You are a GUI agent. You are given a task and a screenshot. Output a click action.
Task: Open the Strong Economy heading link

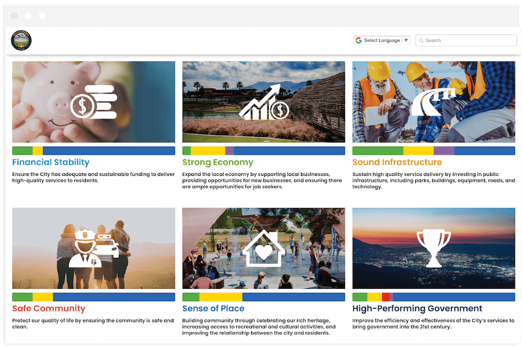(x=217, y=162)
